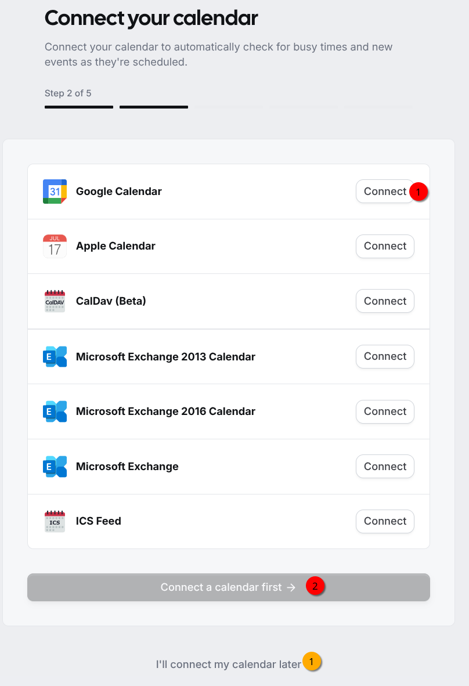Click the second step progress bar segment

(x=154, y=107)
